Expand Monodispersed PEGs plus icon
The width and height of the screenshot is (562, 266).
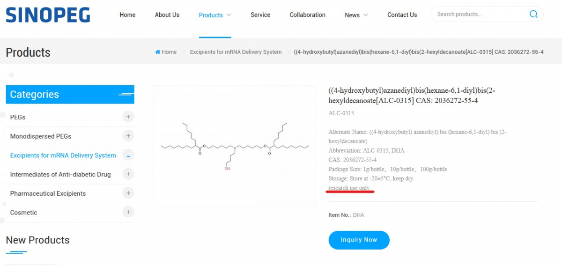(x=128, y=136)
